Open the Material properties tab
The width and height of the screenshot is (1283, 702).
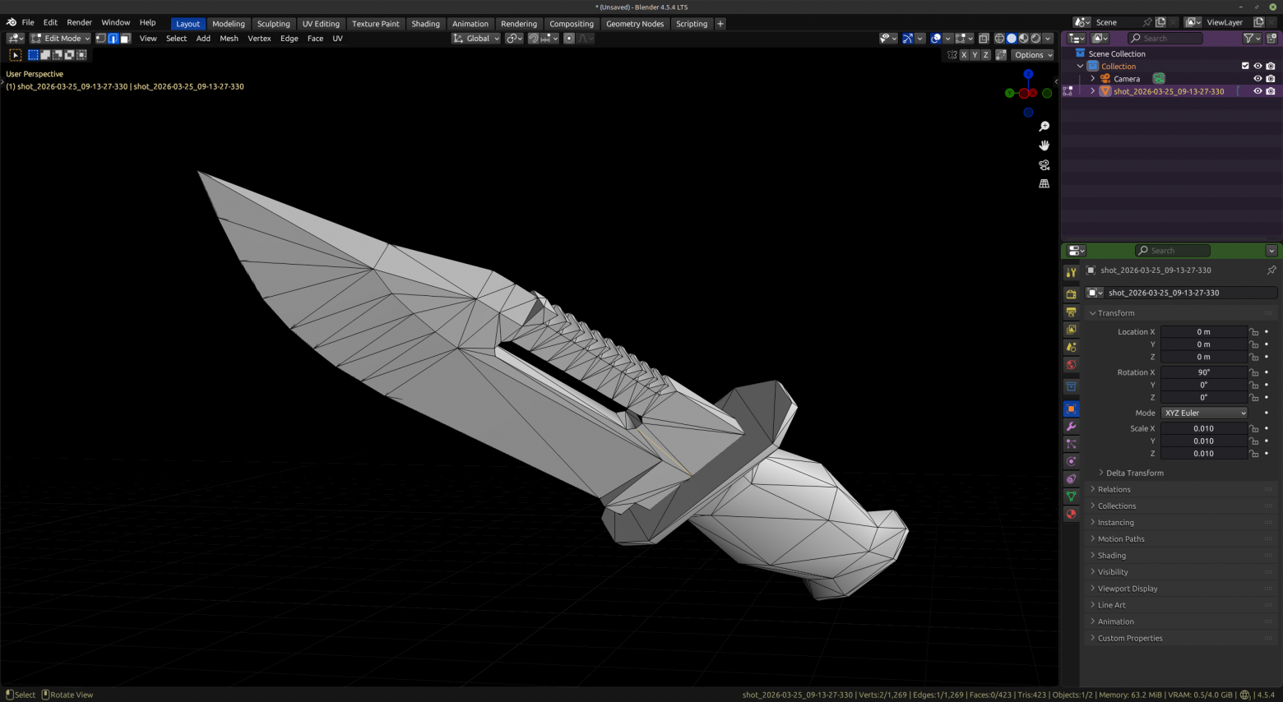click(1071, 514)
